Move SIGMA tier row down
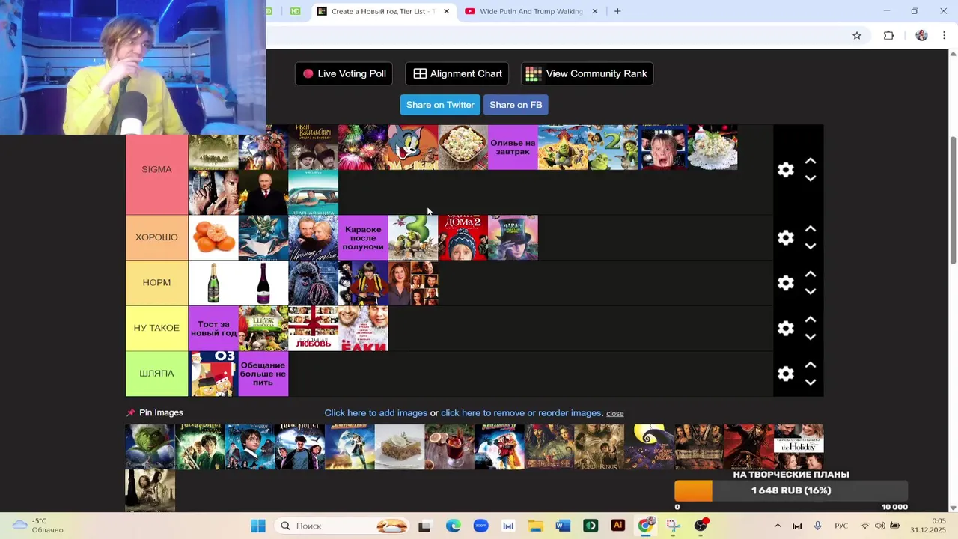Screen dimensions: 958x539 pos(810,178)
